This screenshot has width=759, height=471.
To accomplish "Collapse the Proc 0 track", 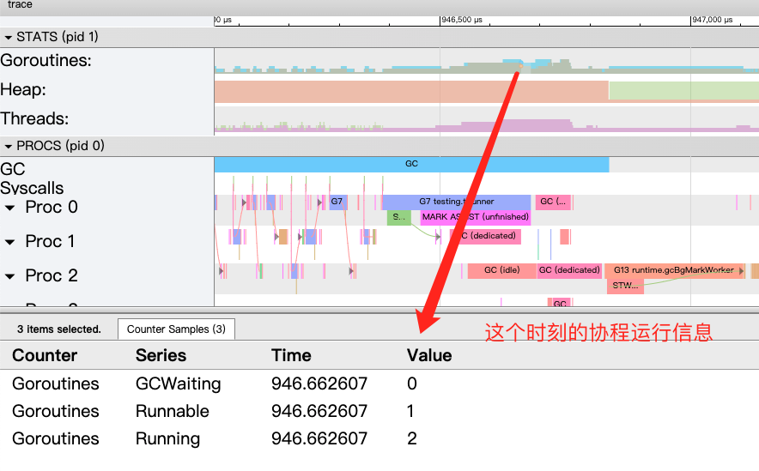I will (9, 208).
